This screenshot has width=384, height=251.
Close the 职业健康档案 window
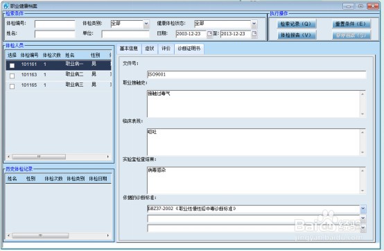[x=373, y=6]
